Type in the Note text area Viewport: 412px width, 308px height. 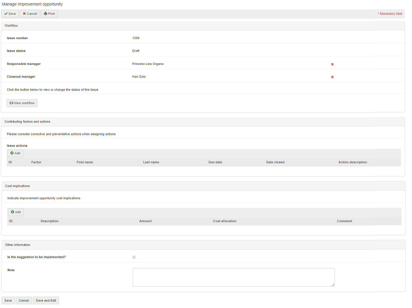point(233,277)
